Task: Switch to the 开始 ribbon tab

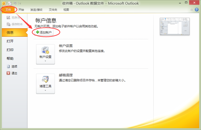Action: (21, 10)
